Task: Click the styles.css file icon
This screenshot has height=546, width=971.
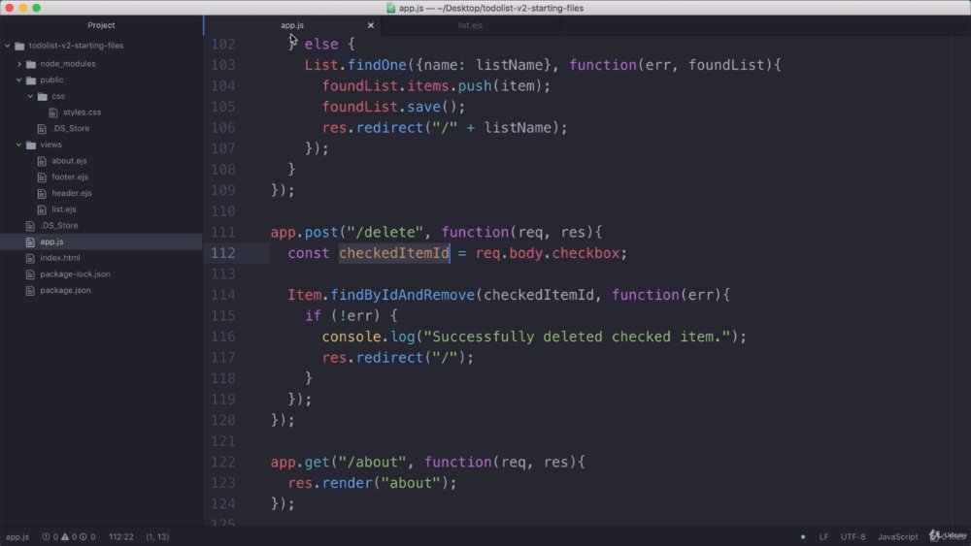Action: coord(53,112)
